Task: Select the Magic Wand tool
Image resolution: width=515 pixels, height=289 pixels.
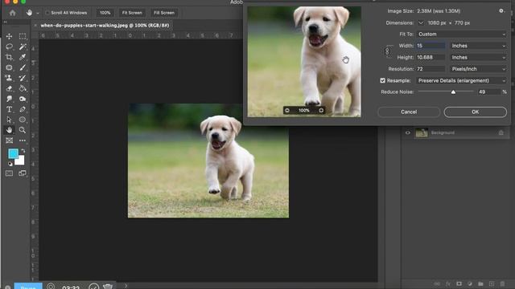Action: 23,47
